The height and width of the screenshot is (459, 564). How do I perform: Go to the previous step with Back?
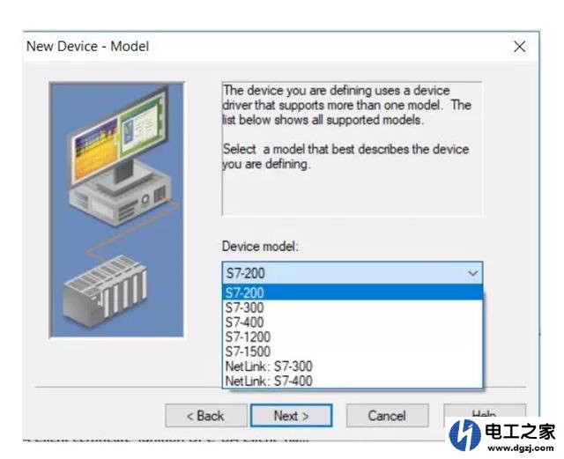coord(206,416)
